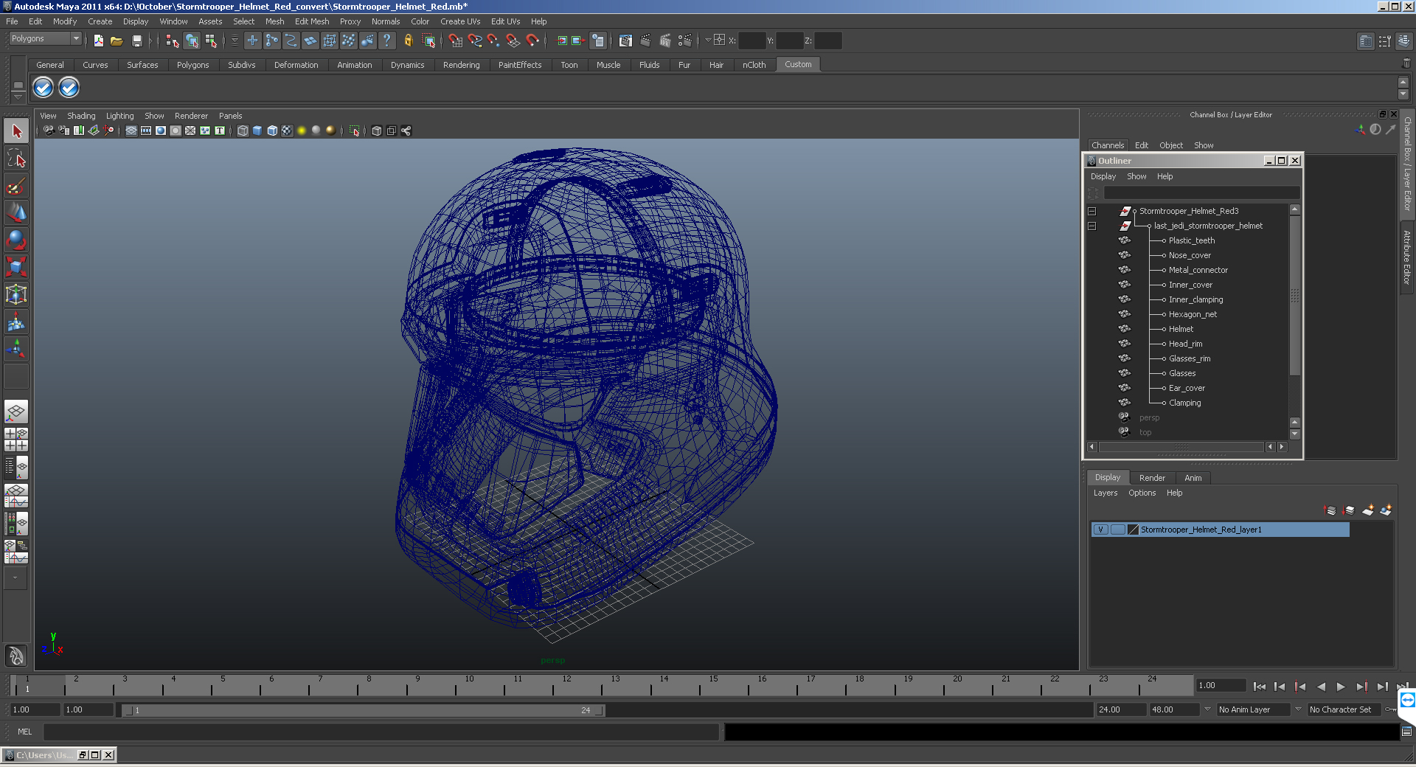Open the selection mask menu next to hierarchy icon
The height and width of the screenshot is (767, 1416).
[235, 41]
